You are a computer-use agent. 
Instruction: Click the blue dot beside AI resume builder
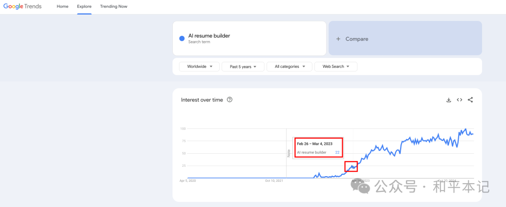point(182,39)
